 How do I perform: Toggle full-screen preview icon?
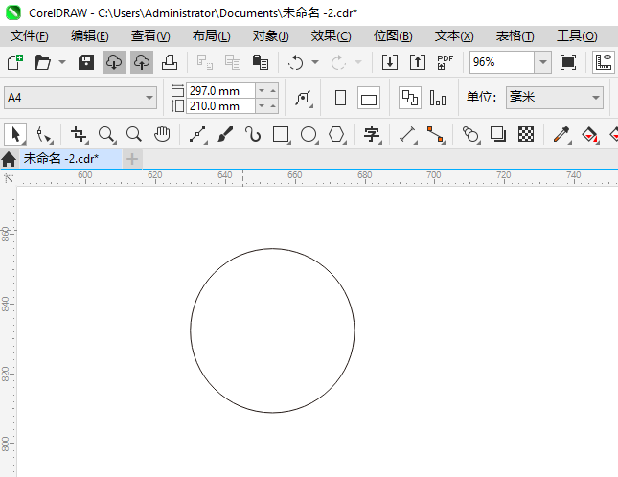[x=568, y=62]
